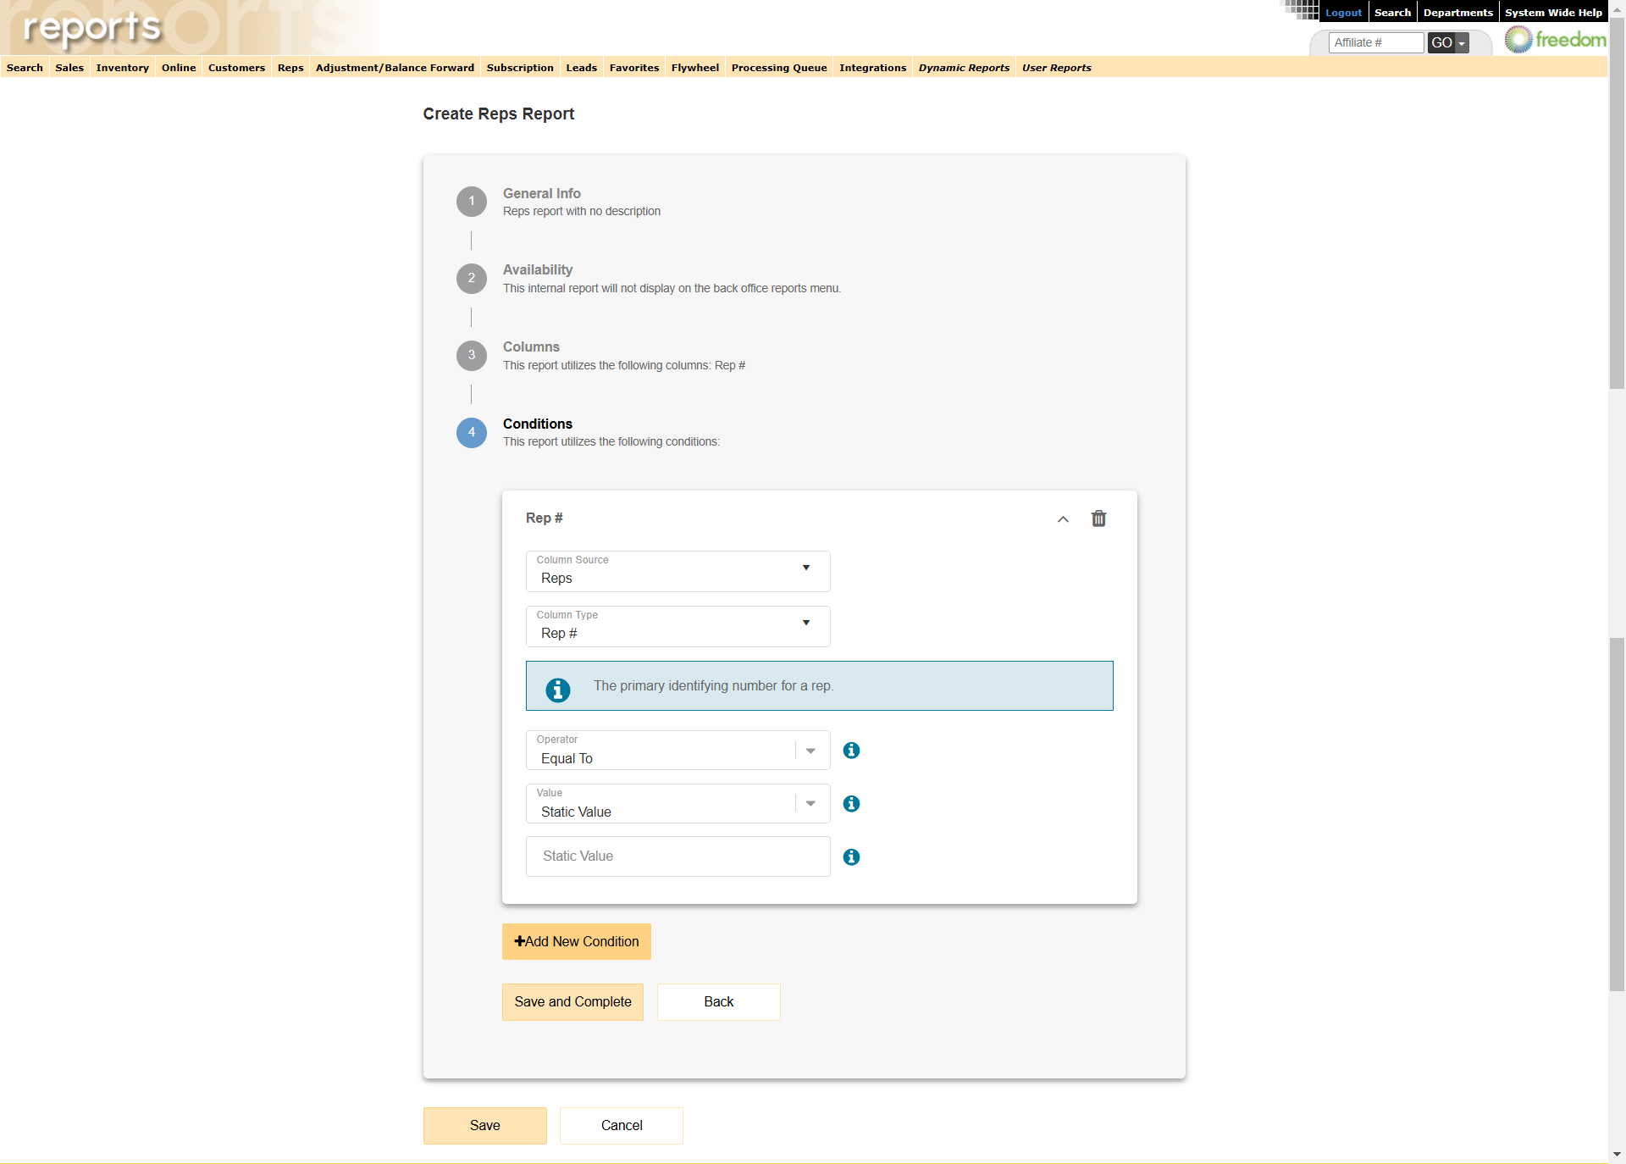Collapse the Rep # condition card
This screenshot has height=1164, width=1626.
pyautogui.click(x=1062, y=520)
